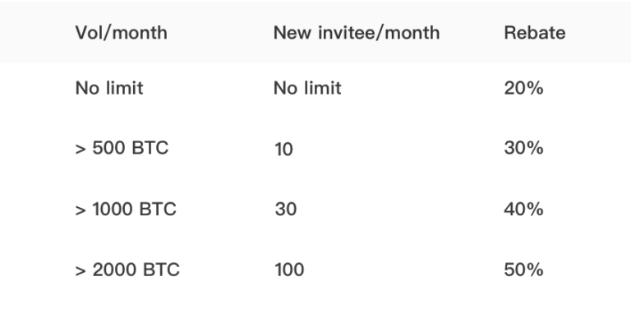This screenshot has width=631, height=332.
Task: Select the No limit volume cell
Action: click(109, 88)
